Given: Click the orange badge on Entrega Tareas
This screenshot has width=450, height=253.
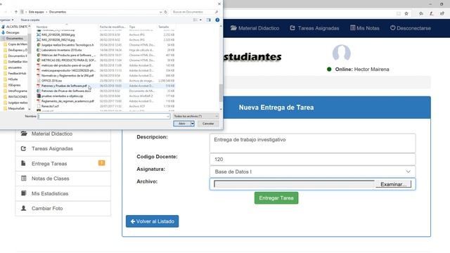Looking at the screenshot, I should point(101,163).
